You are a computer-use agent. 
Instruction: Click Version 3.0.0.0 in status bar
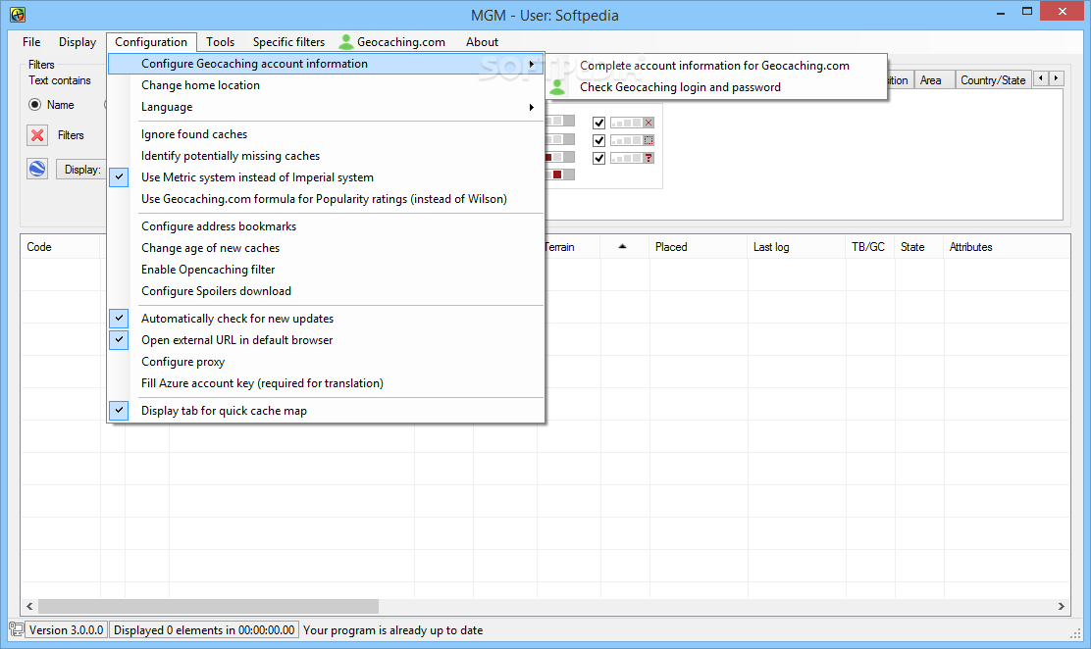click(x=66, y=630)
